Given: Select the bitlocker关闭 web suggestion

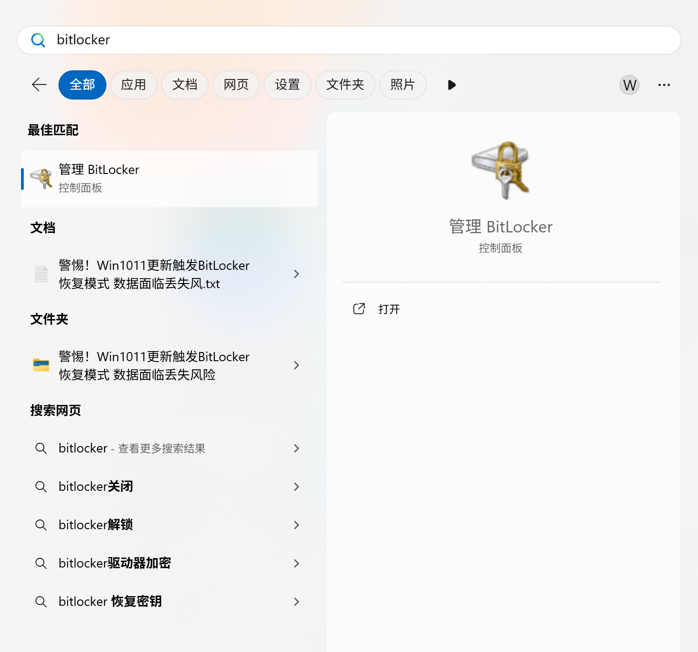Looking at the screenshot, I should (x=169, y=487).
